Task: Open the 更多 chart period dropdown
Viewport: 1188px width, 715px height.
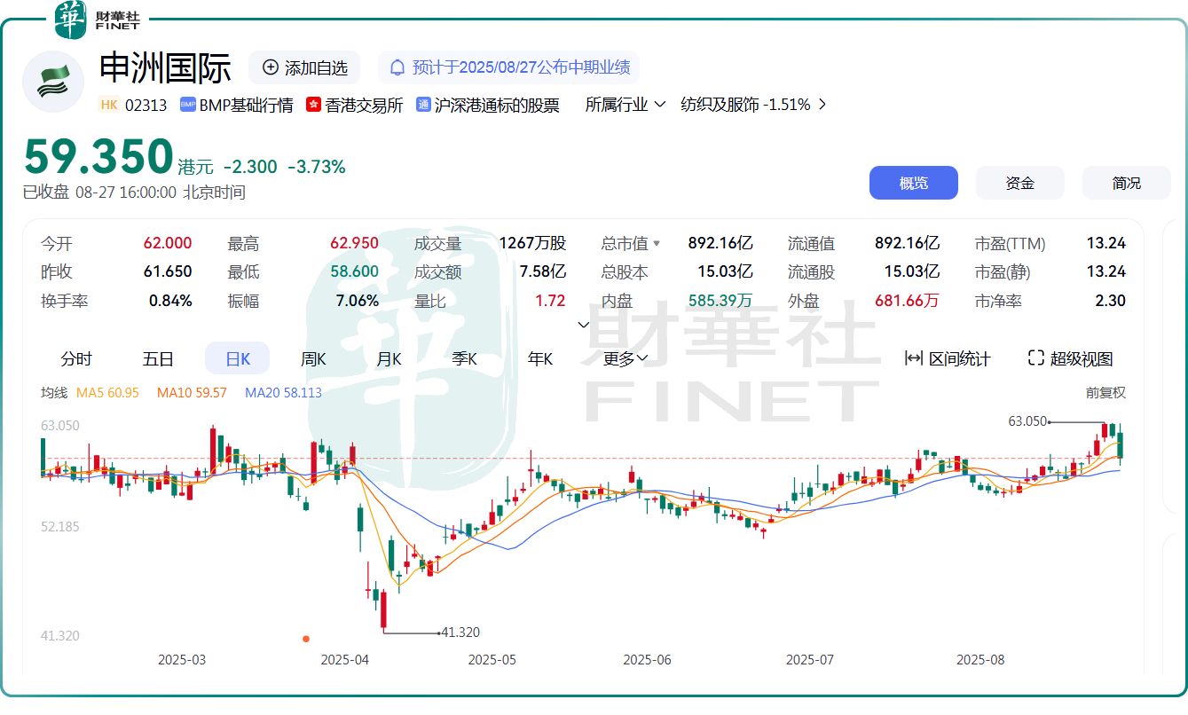Action: 625,358
